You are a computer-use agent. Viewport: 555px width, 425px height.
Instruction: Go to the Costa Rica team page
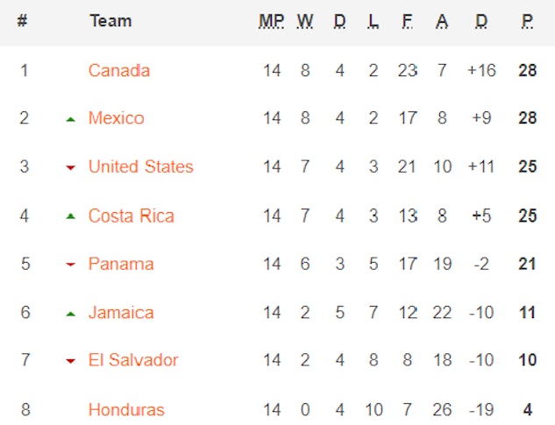click(x=131, y=216)
